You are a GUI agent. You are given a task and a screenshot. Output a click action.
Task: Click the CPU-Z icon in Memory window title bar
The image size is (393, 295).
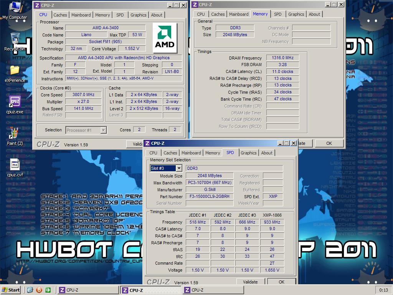tap(195, 5)
